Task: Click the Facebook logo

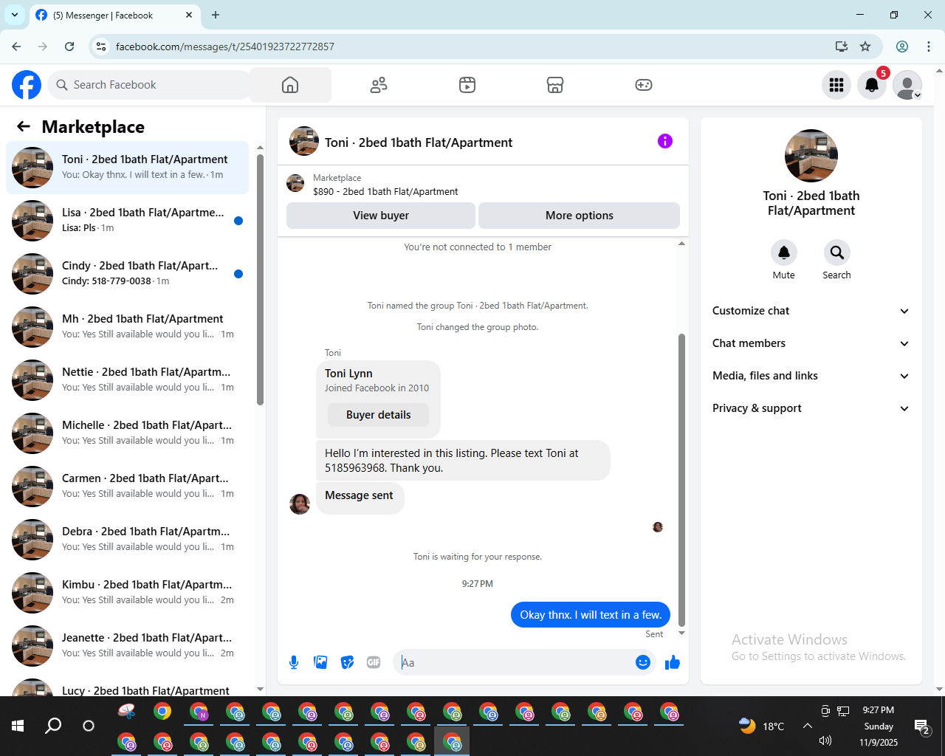Action: click(x=27, y=85)
